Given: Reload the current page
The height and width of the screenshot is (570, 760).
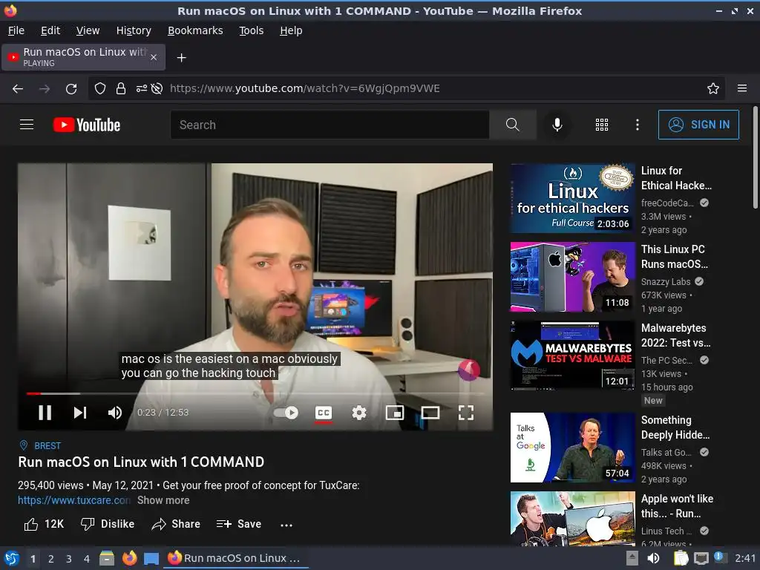Looking at the screenshot, I should click(71, 88).
